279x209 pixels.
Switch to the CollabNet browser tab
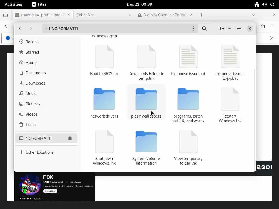point(103,15)
